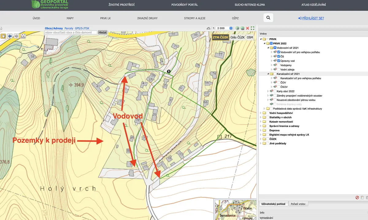This screenshot has width=368, height=220.
Task: Enable the ČOV layer checkbox
Action: (x=278, y=83)
